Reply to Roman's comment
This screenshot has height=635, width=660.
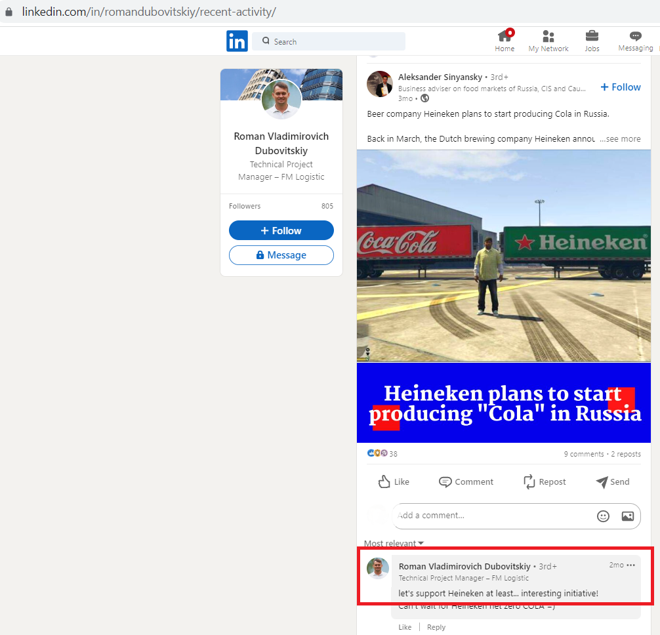click(436, 627)
